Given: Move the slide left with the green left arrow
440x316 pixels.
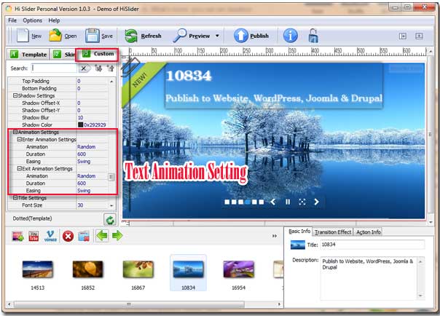Looking at the screenshot, I should coord(101,235).
